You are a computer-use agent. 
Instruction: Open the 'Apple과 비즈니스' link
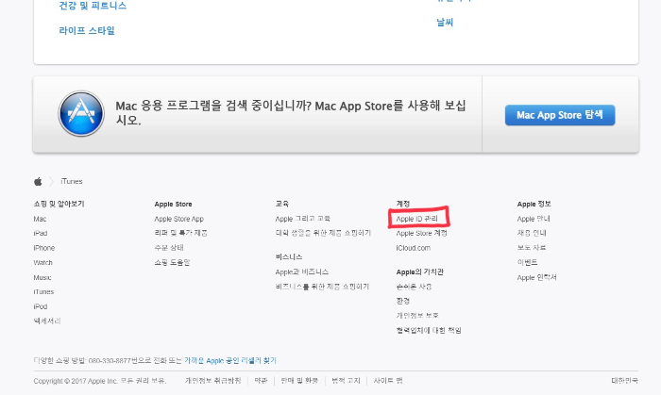pyautogui.click(x=302, y=272)
